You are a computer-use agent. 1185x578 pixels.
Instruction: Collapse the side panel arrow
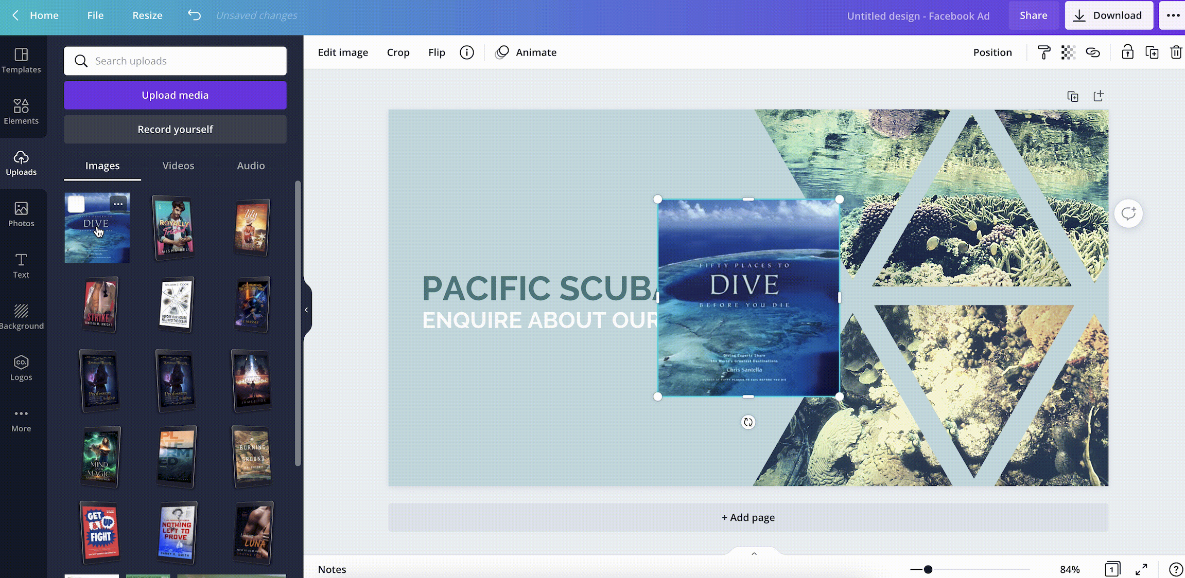click(x=306, y=310)
